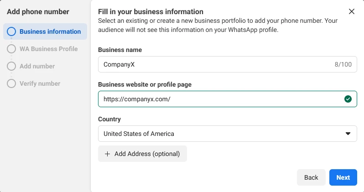Click the Business information step circle
Viewport: 364px width, 192px height.
point(11,31)
